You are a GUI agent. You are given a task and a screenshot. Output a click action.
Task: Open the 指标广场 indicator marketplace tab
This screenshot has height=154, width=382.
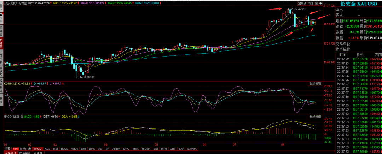tap(25, 149)
